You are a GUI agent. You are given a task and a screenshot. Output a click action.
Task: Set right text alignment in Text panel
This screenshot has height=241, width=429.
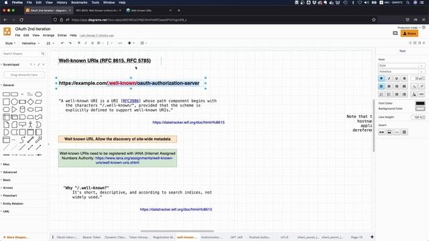[x=397, y=86]
